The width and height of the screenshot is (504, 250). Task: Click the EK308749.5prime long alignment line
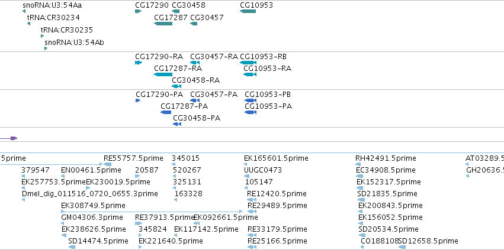[x=152, y=212]
